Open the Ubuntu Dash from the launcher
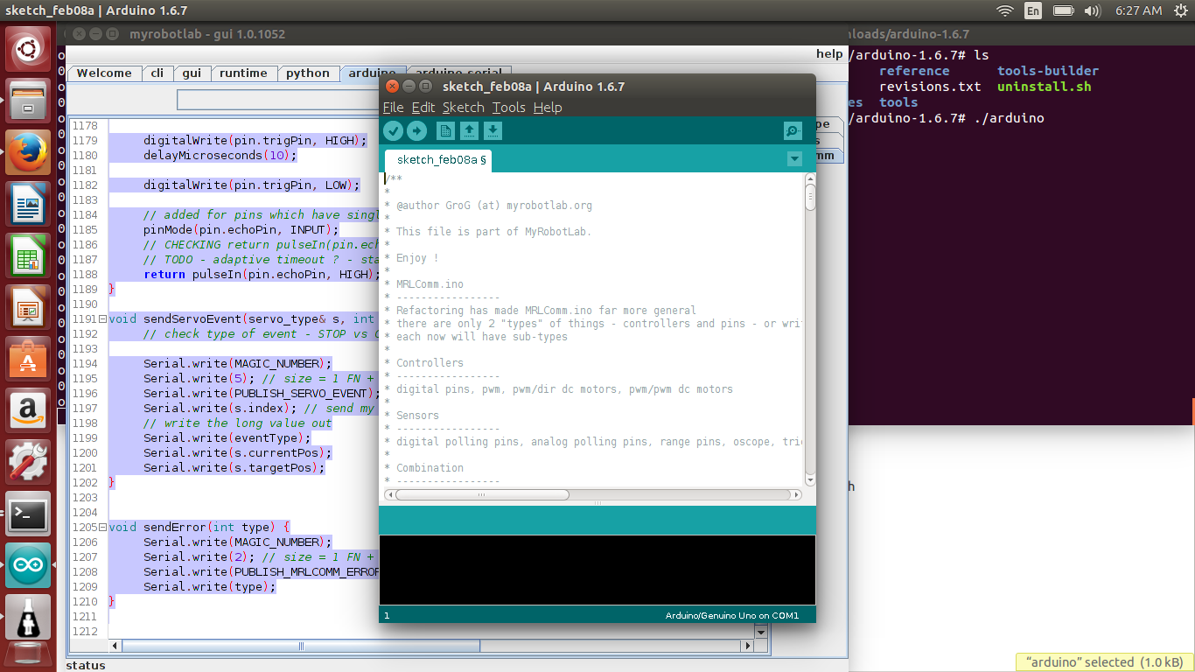This screenshot has height=672, width=1195. click(28, 49)
